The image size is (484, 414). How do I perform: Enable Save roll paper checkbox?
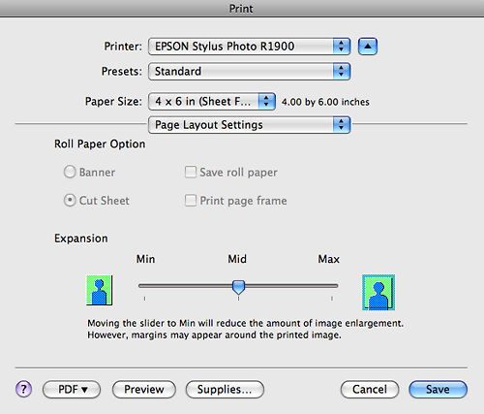tap(191, 172)
